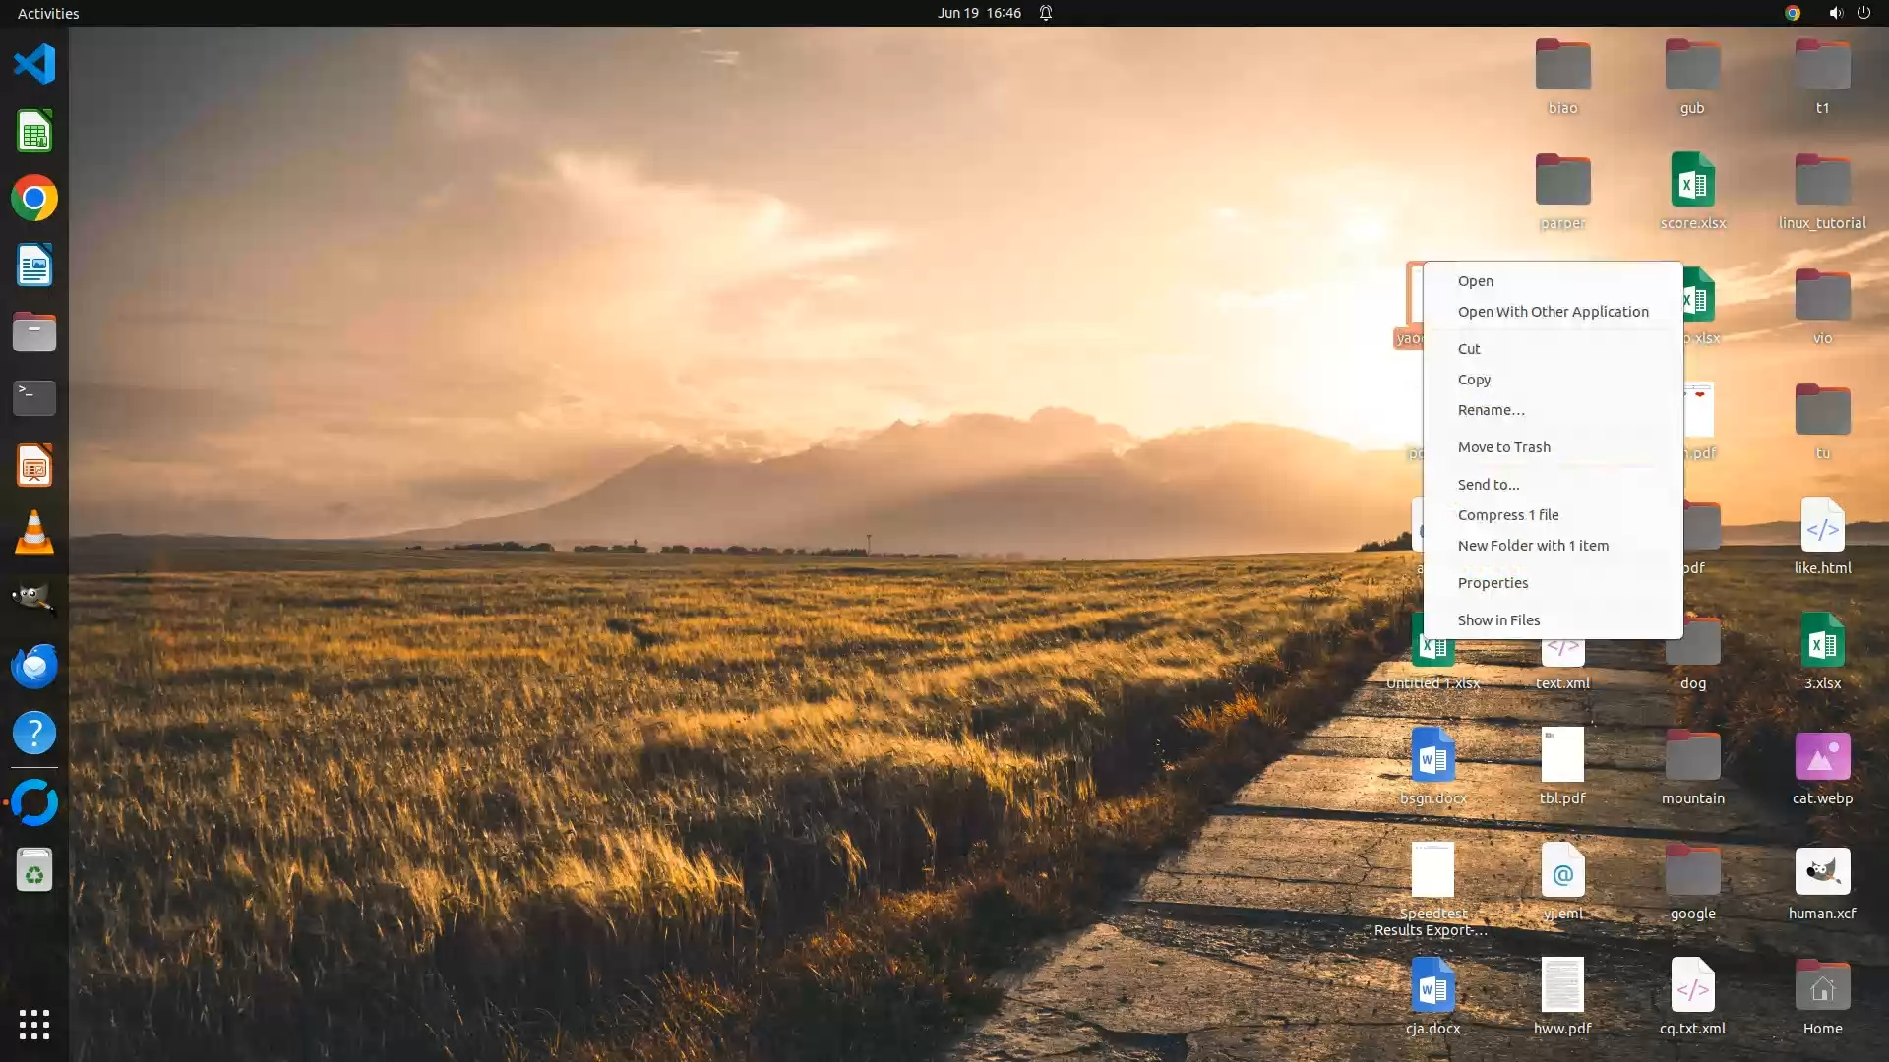Select the cat.webp desktop file
The height and width of the screenshot is (1062, 1889).
click(x=1821, y=757)
